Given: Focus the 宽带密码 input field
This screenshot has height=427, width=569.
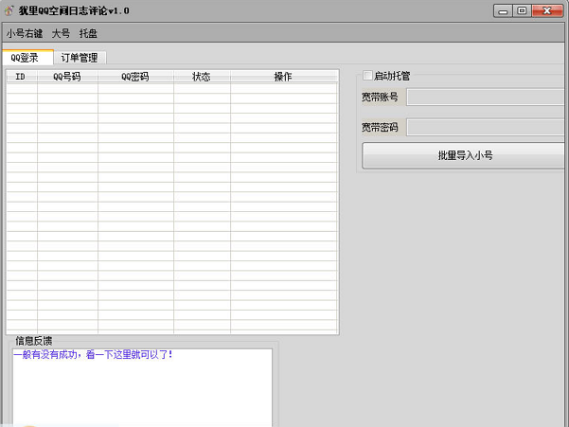Looking at the screenshot, I should coord(486,127).
